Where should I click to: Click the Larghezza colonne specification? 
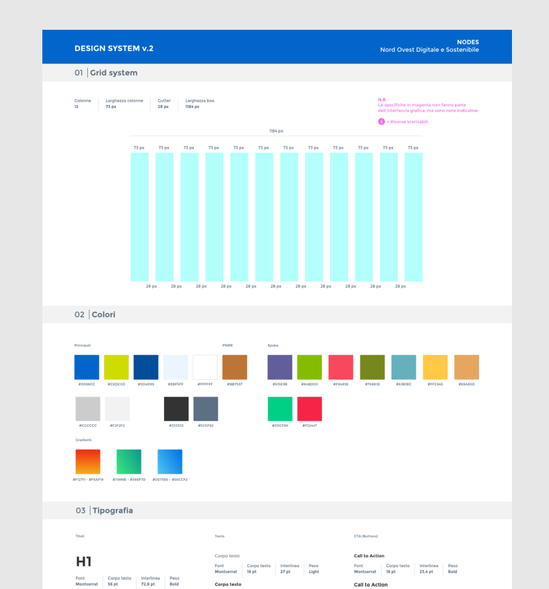[x=124, y=104]
